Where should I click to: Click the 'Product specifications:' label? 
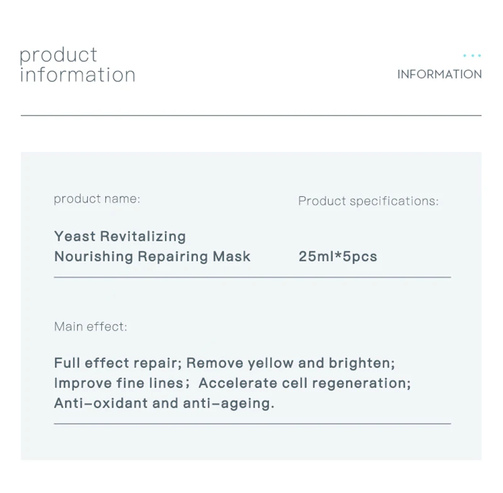click(x=368, y=201)
